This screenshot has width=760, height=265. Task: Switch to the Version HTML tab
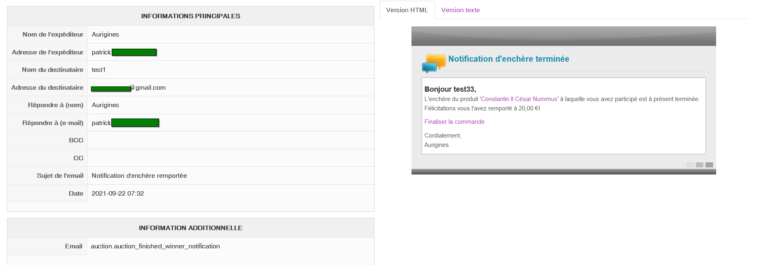(407, 10)
